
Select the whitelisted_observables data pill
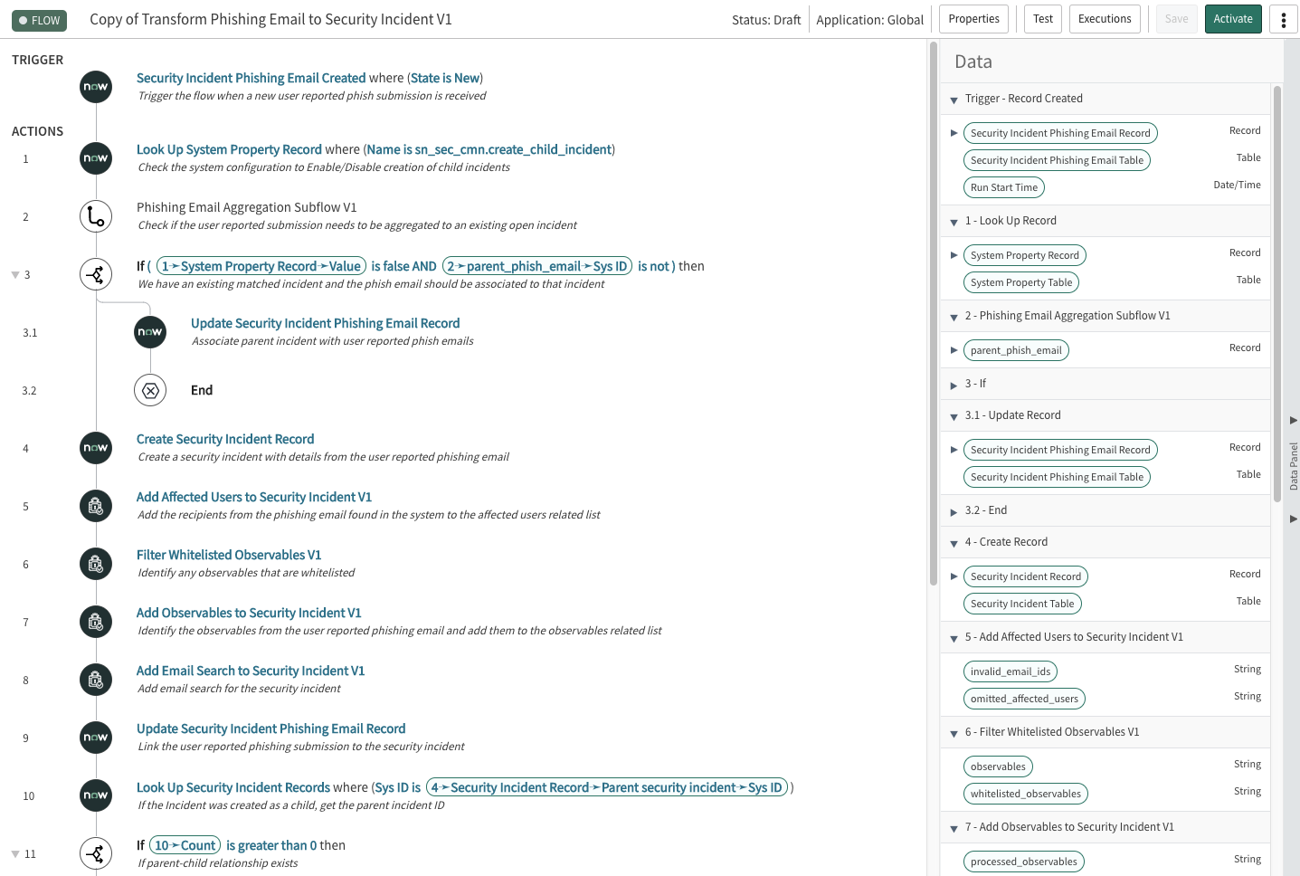pos(1026,794)
